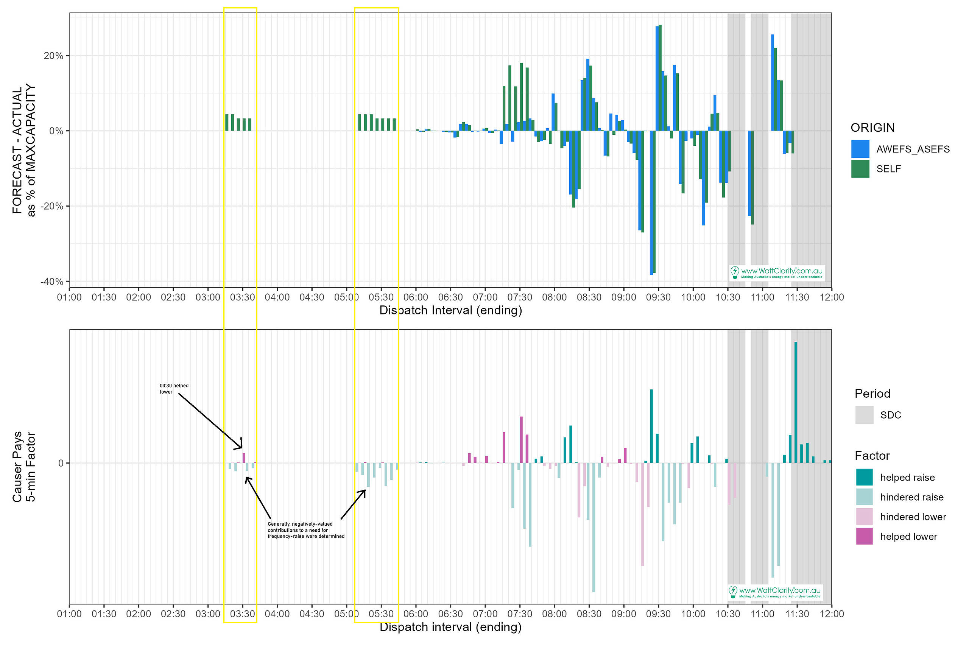Click the 09:30 tick label on top chart

[x=658, y=297]
